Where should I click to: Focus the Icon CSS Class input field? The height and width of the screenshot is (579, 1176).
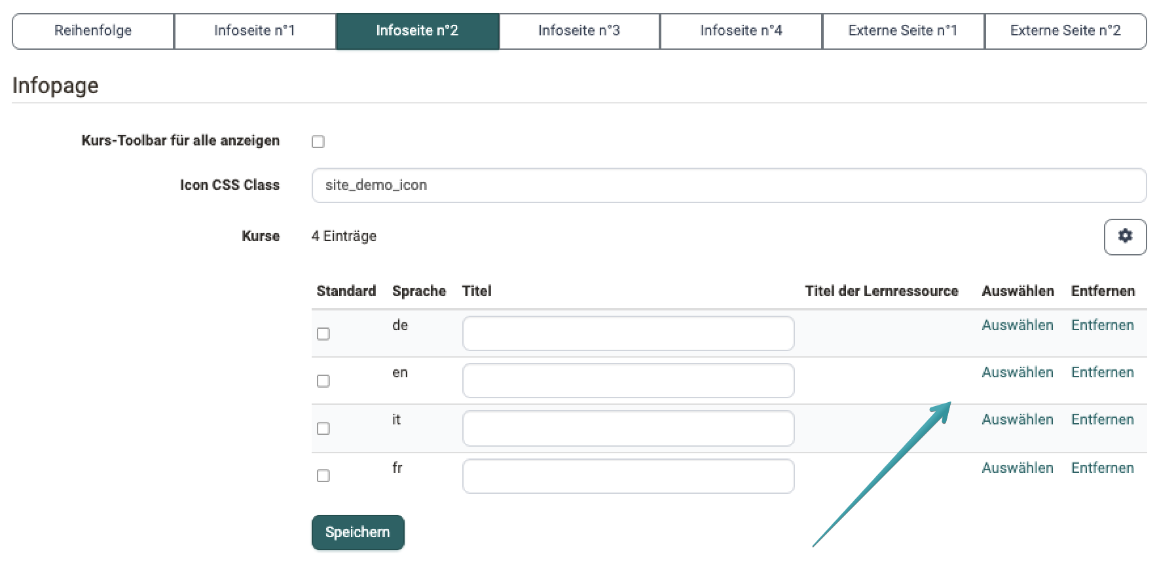click(729, 185)
